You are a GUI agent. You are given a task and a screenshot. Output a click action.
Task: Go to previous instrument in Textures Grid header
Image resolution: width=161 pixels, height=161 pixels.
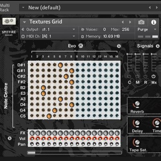[x=123, y=22]
